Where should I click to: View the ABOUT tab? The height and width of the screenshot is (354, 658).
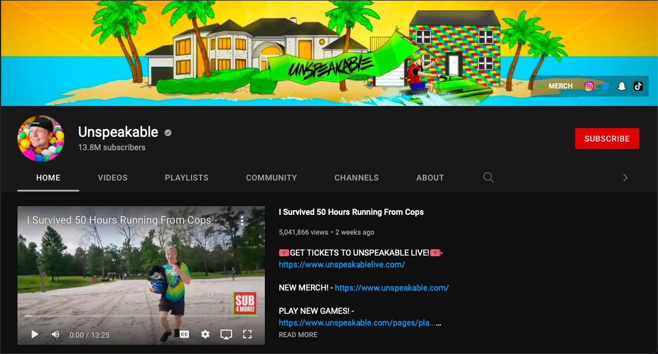[x=430, y=178]
